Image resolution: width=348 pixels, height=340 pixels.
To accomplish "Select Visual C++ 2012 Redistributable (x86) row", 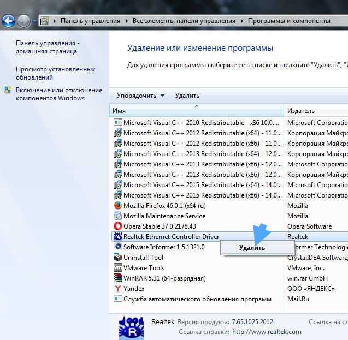I will click(x=228, y=144).
